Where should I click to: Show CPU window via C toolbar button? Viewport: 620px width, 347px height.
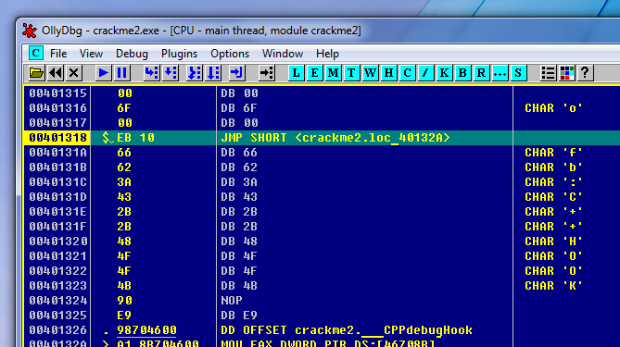(407, 73)
